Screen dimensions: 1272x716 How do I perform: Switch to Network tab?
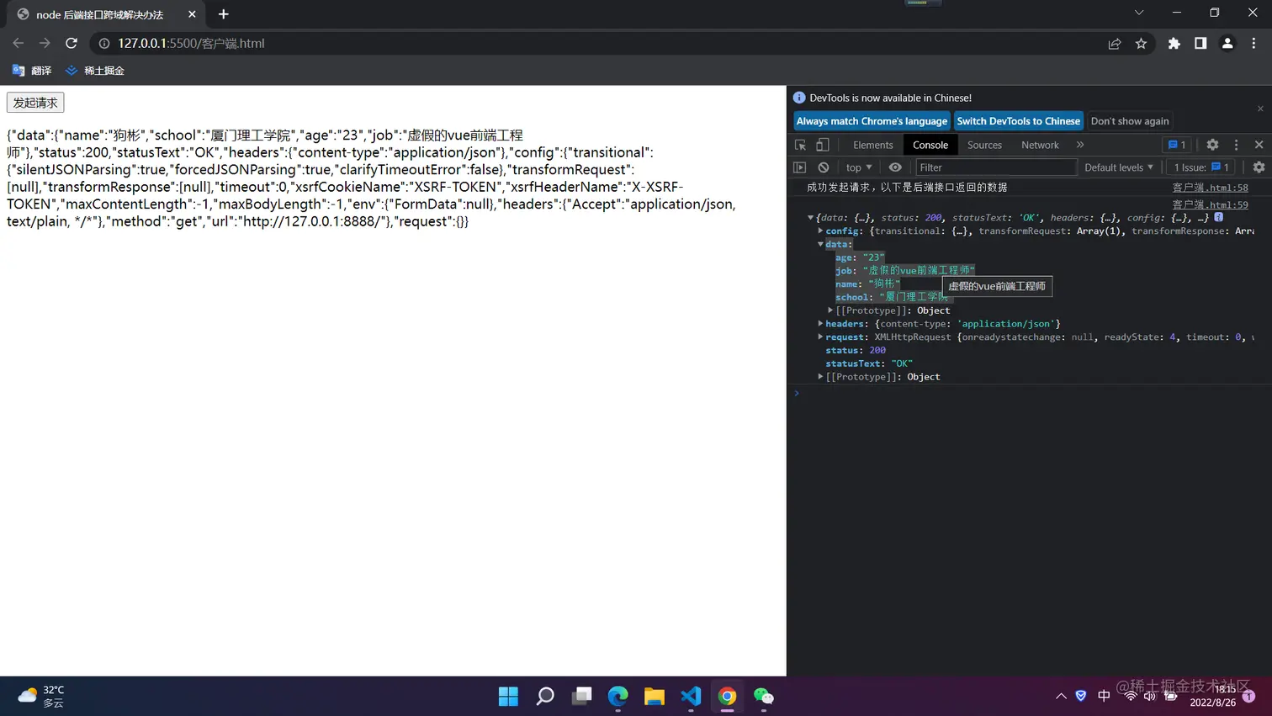click(x=1040, y=145)
